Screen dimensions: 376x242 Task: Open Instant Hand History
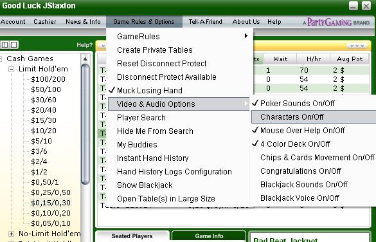click(x=153, y=158)
